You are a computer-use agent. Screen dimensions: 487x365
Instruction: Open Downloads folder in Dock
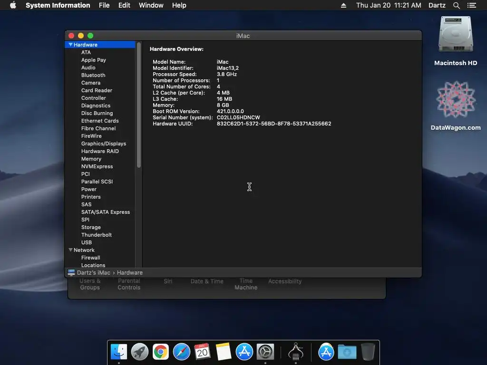347,352
